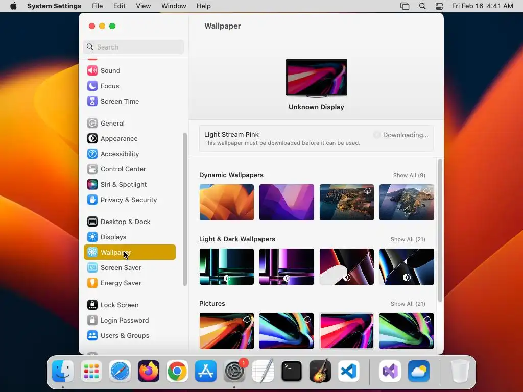
Task: Open the Window menu
Action: tap(174, 6)
